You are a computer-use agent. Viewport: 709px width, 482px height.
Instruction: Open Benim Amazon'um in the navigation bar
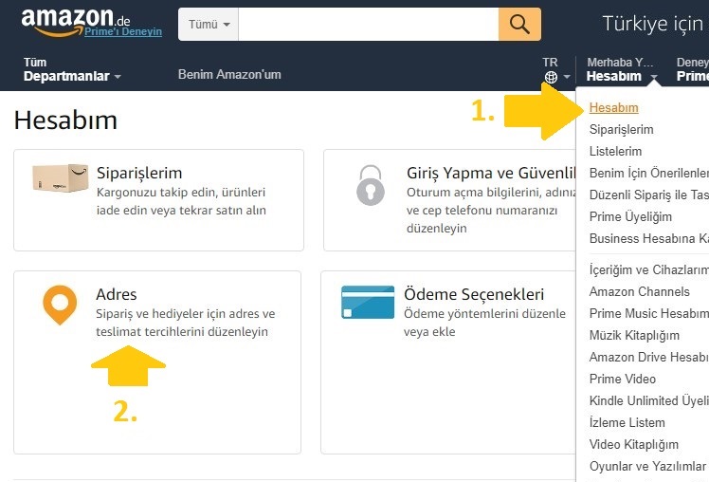(x=229, y=74)
